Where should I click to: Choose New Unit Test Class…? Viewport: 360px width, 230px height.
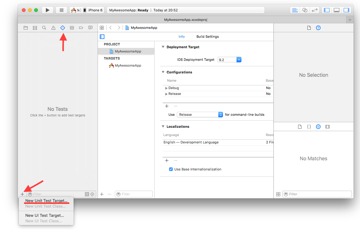pos(46,206)
